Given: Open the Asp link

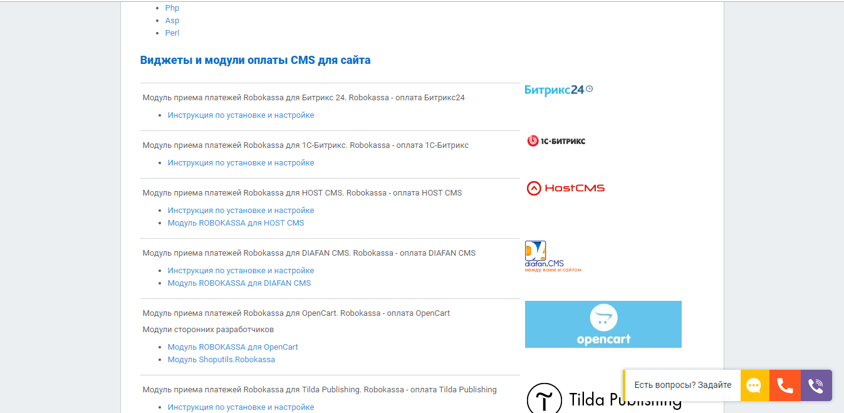Looking at the screenshot, I should [172, 21].
